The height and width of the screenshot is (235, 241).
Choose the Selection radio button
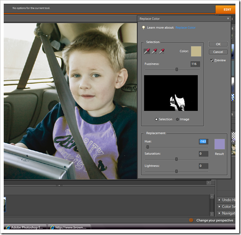[x=156, y=119]
